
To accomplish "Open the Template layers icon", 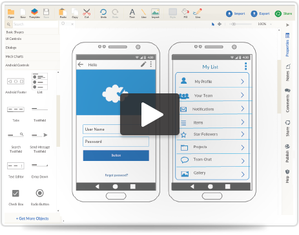I will [x=34, y=12].
